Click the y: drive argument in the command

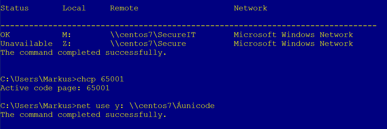point(117,106)
